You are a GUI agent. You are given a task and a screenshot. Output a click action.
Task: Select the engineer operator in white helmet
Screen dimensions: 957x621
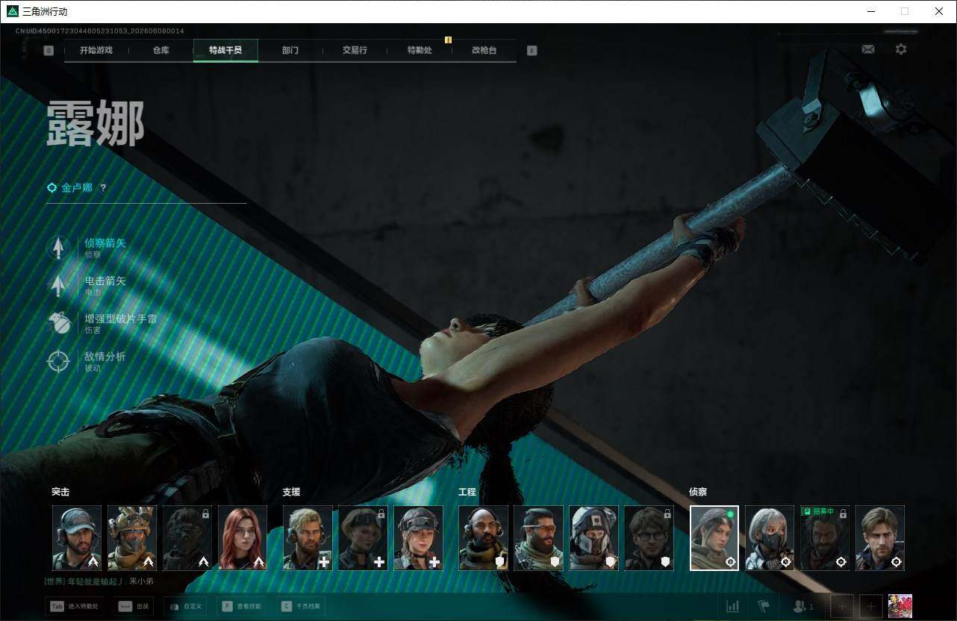(x=593, y=538)
